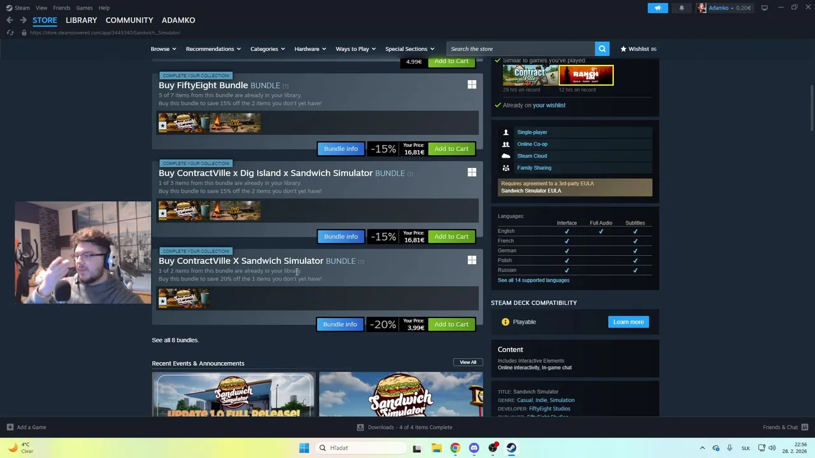Open the Games menu
Screen dimensions: 815x458
(84, 8)
